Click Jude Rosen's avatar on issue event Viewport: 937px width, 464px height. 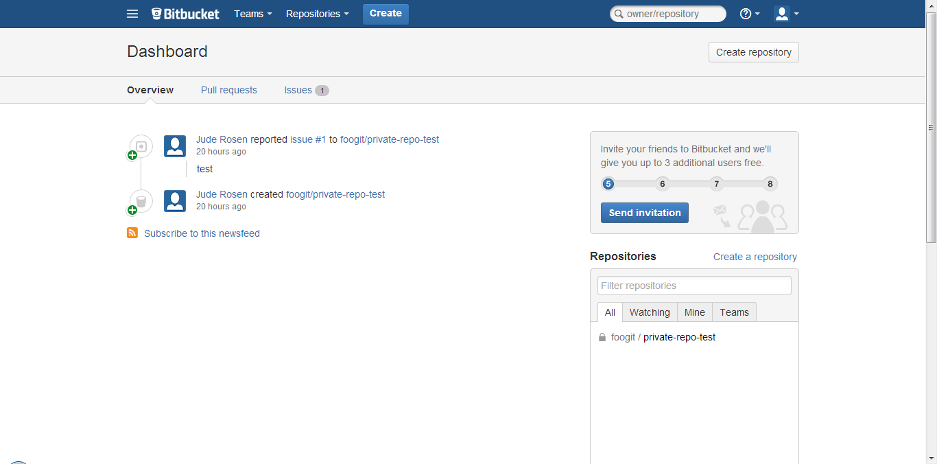(175, 146)
